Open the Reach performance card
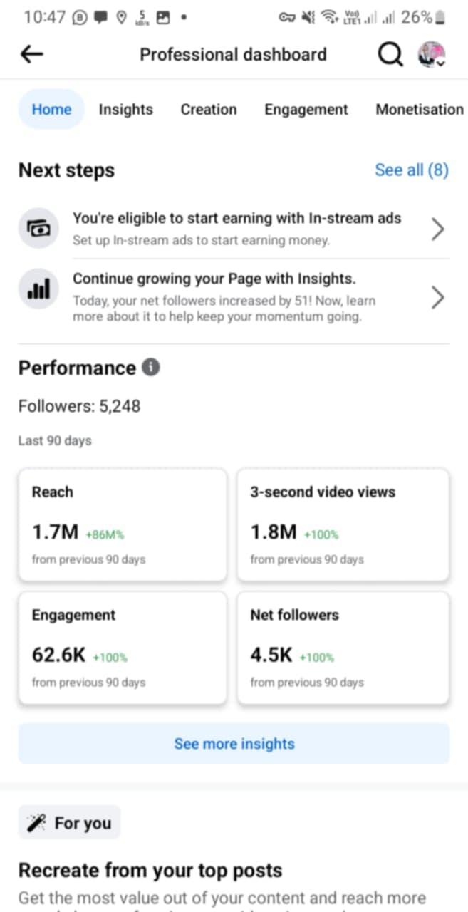 (x=123, y=524)
